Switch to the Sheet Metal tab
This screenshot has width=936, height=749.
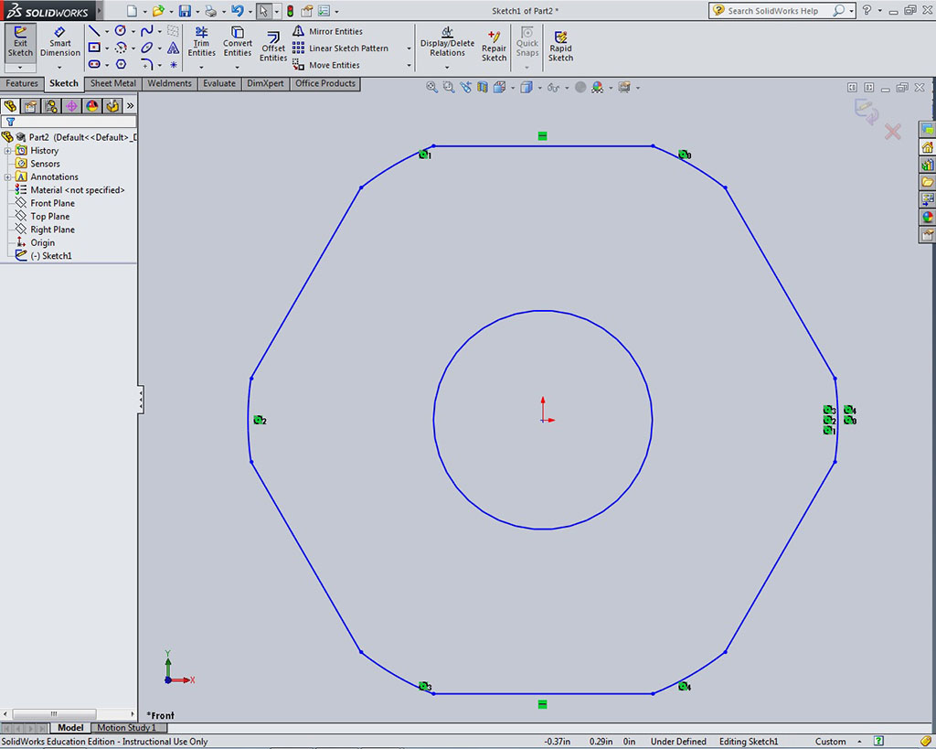[112, 83]
